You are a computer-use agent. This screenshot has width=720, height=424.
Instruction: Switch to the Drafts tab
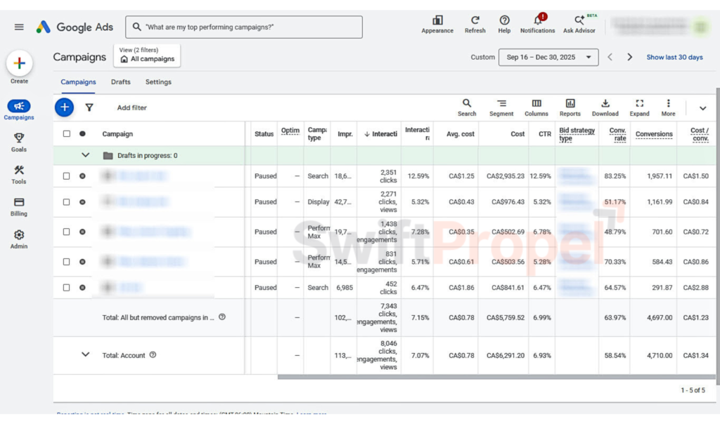[121, 82]
